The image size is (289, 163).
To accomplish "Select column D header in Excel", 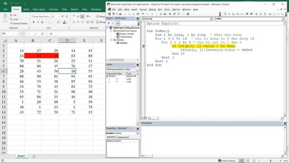I will 67,40.
